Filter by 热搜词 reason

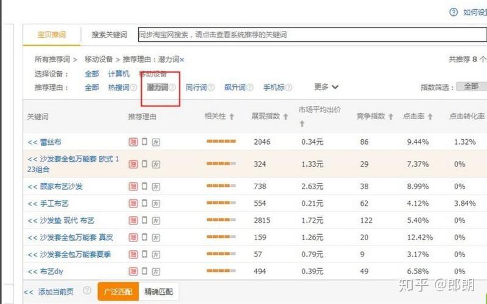119,88
